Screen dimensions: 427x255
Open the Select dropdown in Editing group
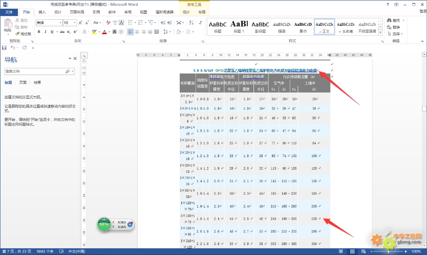pos(395,34)
